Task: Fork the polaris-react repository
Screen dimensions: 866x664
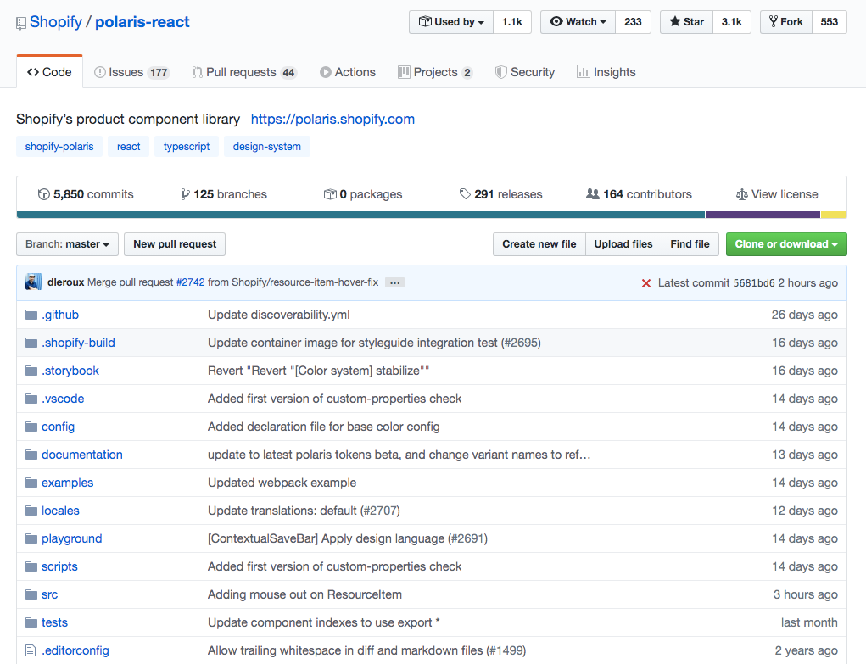Action: [786, 22]
